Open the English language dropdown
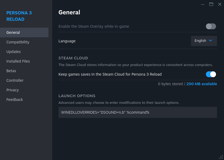The width and height of the screenshot is (224, 160). 204,41
